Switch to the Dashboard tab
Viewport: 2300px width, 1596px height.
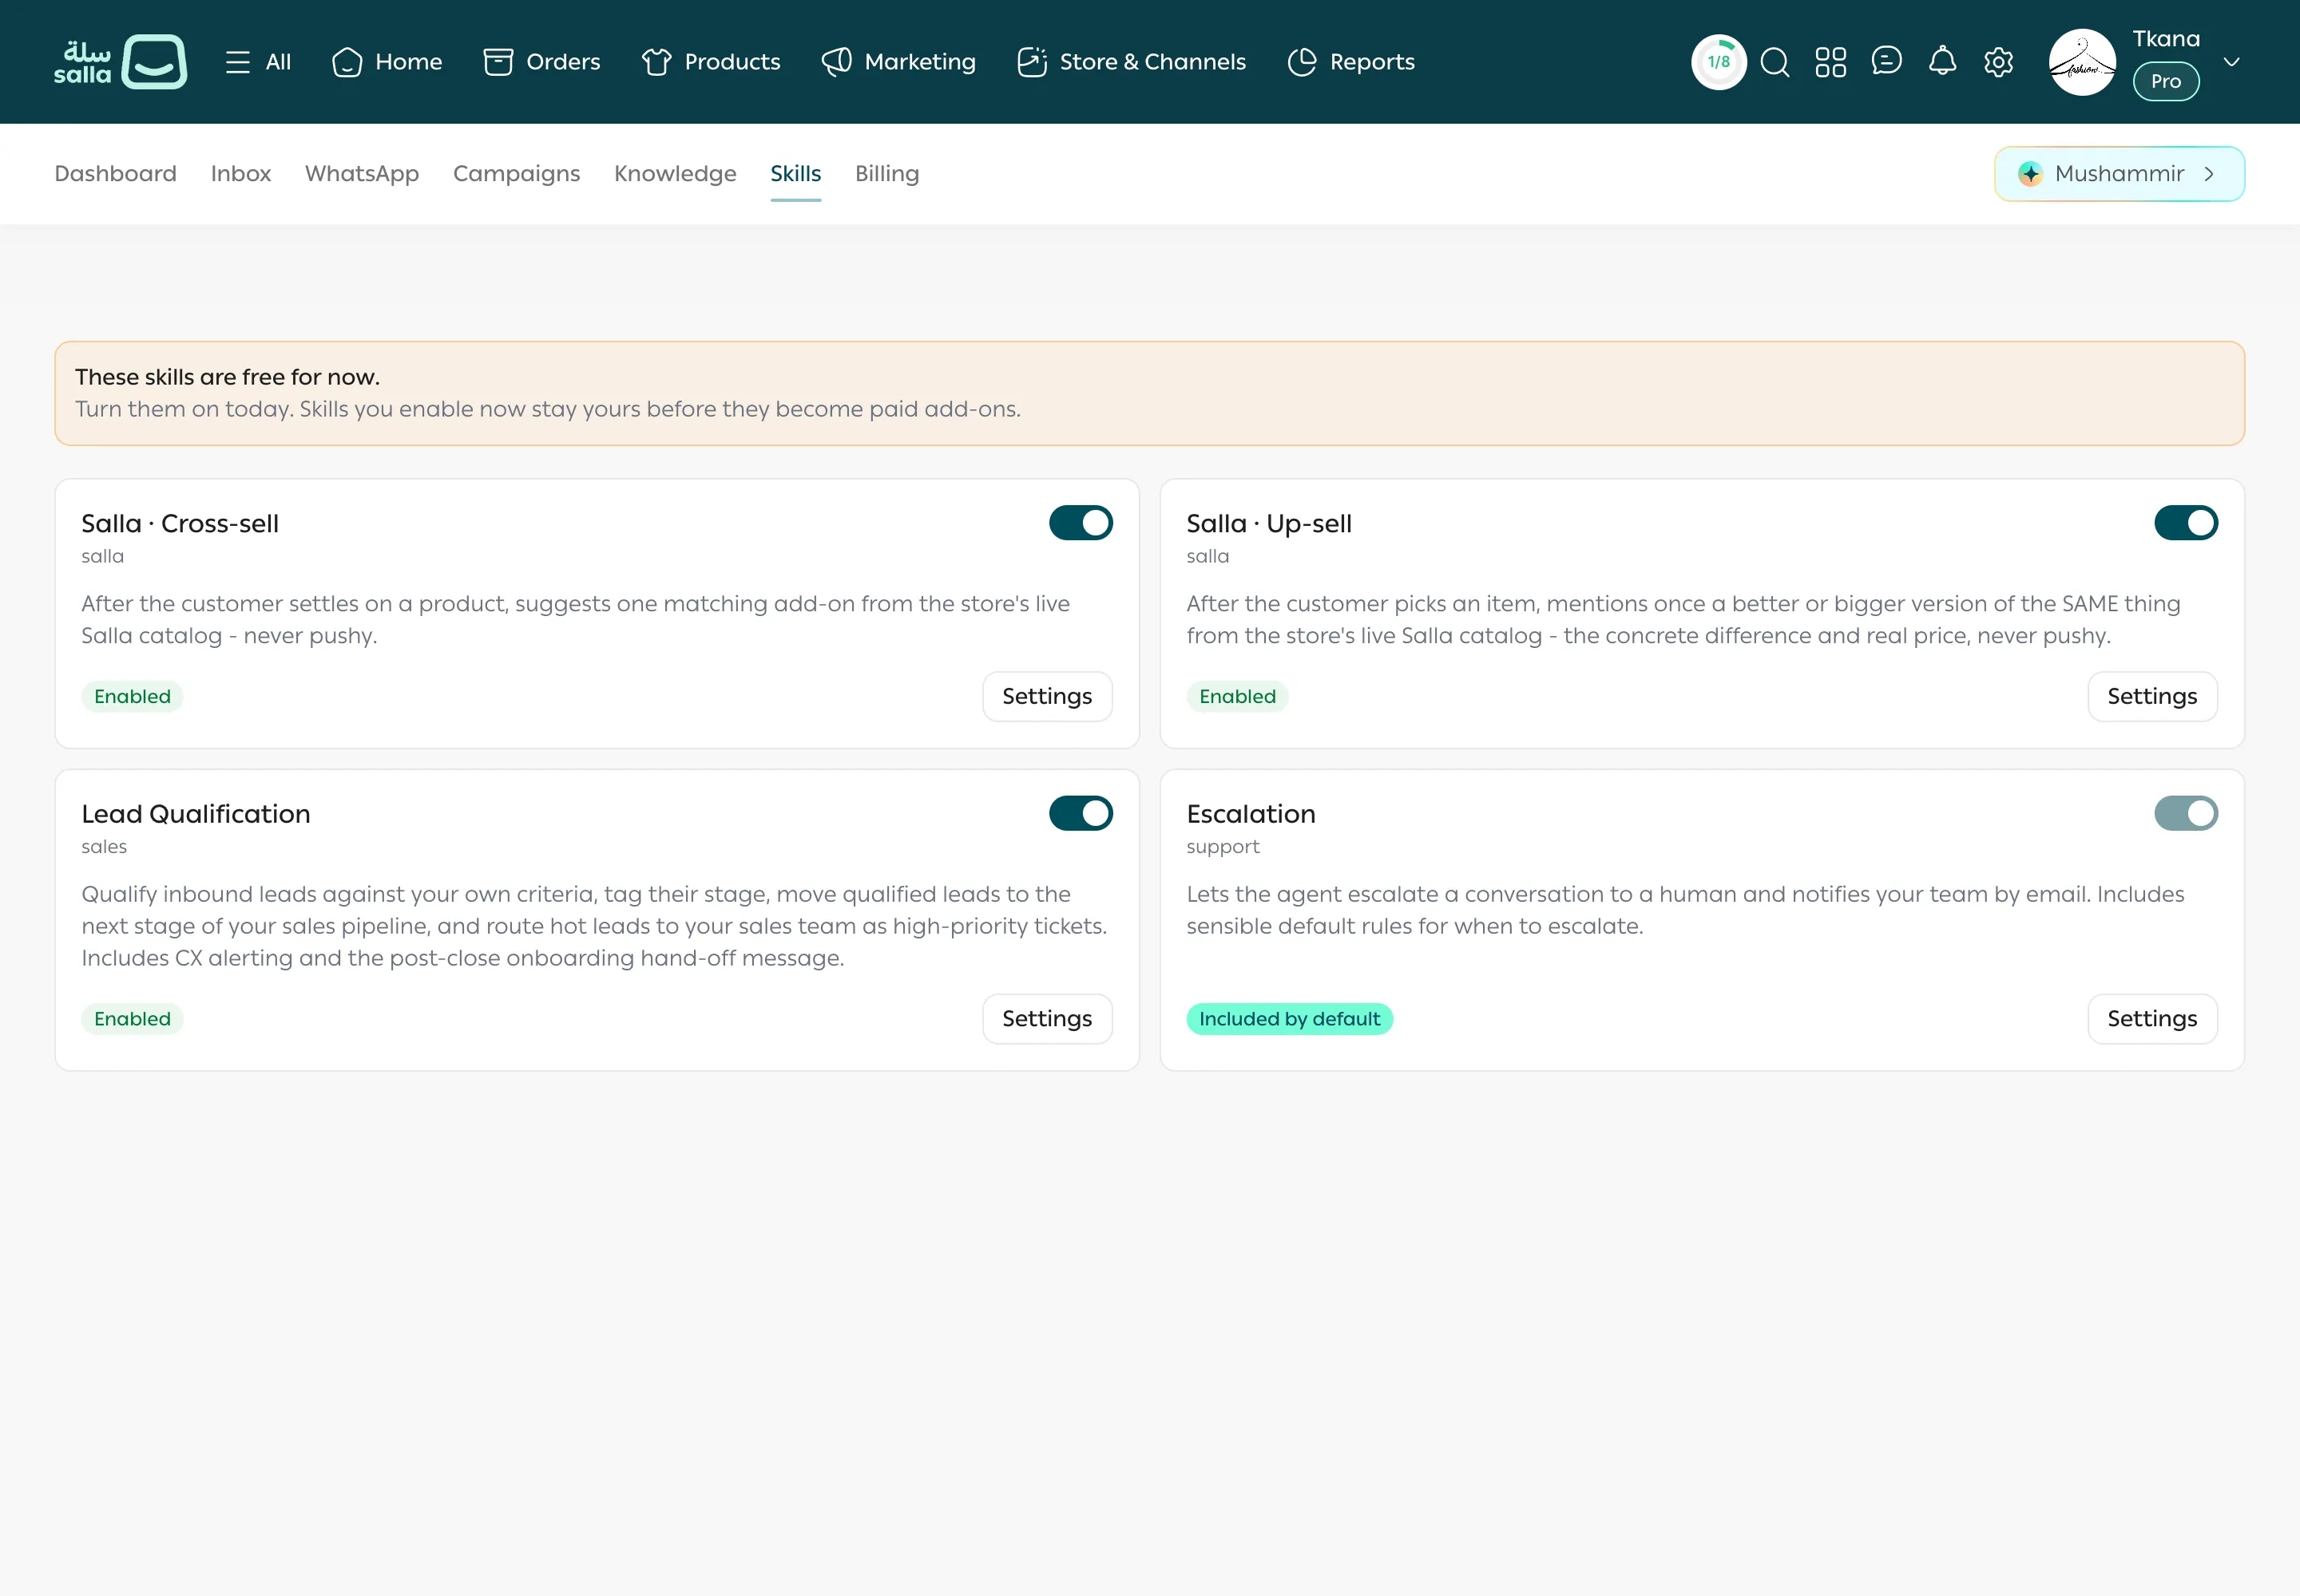pyautogui.click(x=115, y=174)
